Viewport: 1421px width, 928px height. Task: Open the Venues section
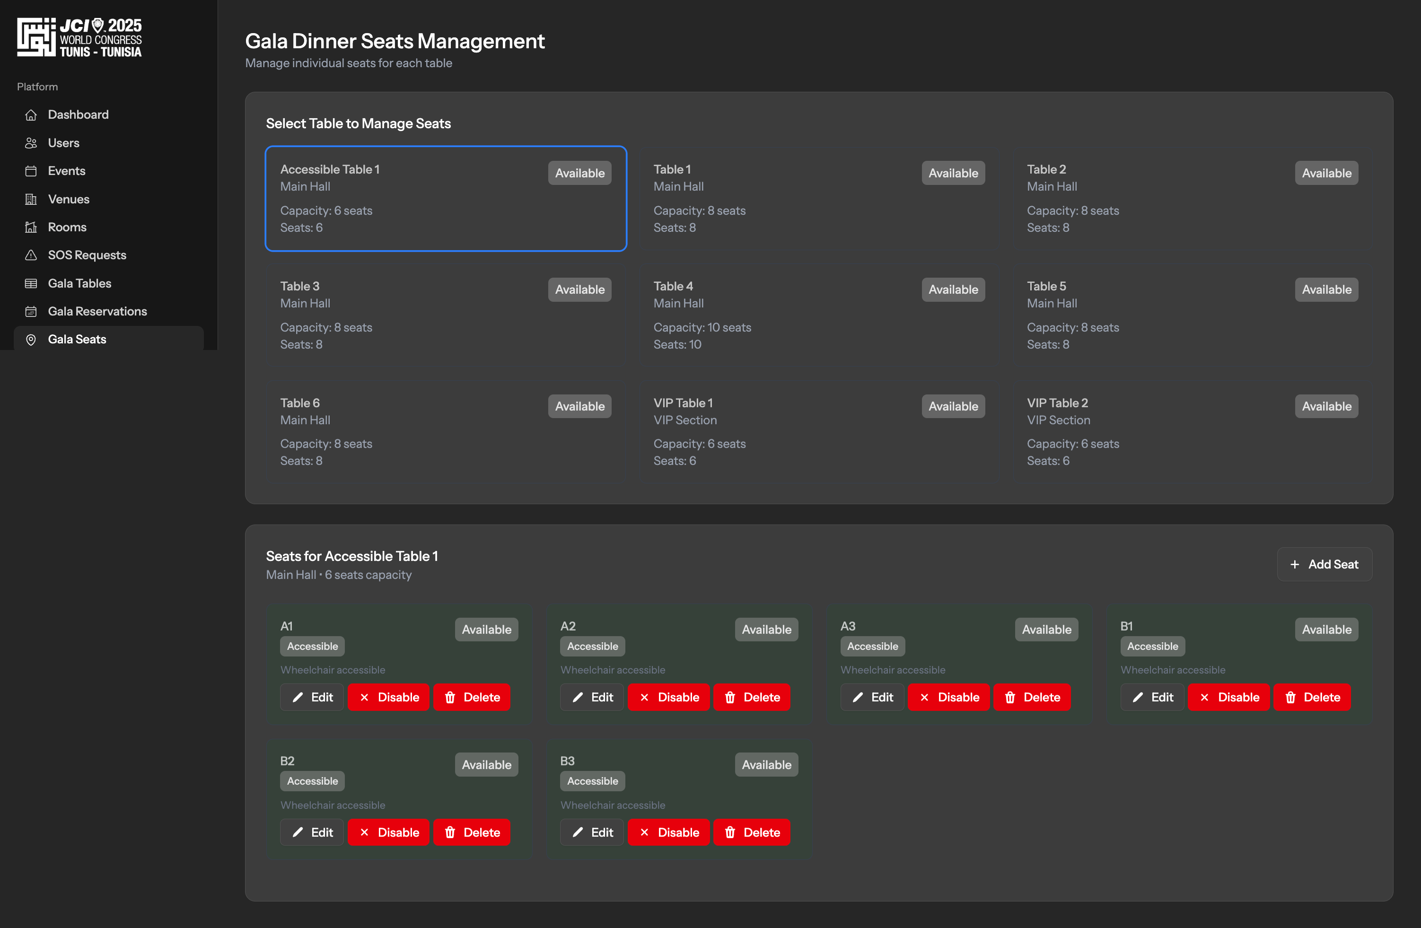tap(108, 199)
